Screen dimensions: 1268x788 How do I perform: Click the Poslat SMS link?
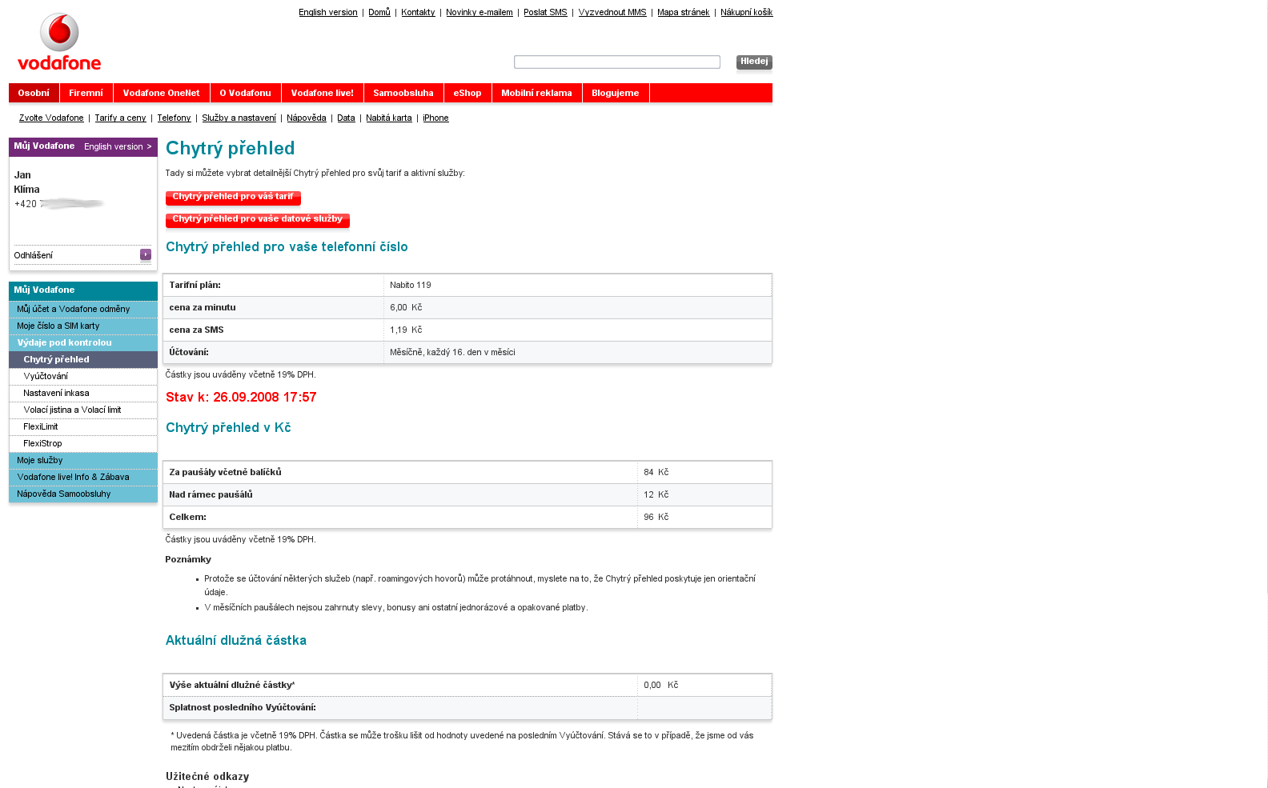tap(545, 12)
